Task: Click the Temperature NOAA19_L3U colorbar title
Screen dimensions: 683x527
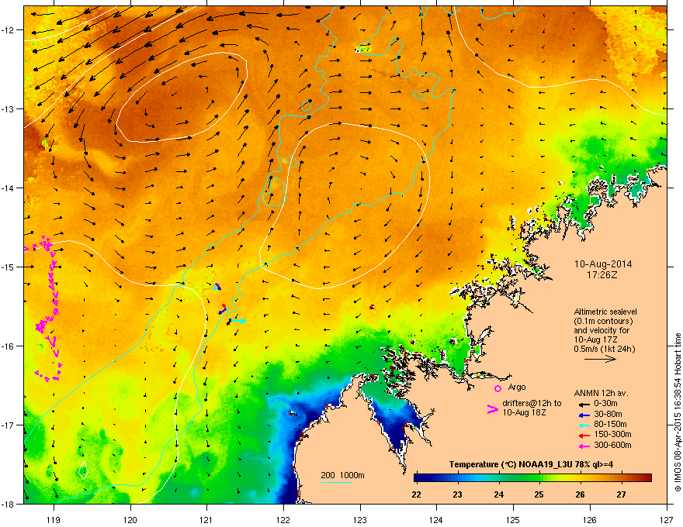Action: (531, 464)
